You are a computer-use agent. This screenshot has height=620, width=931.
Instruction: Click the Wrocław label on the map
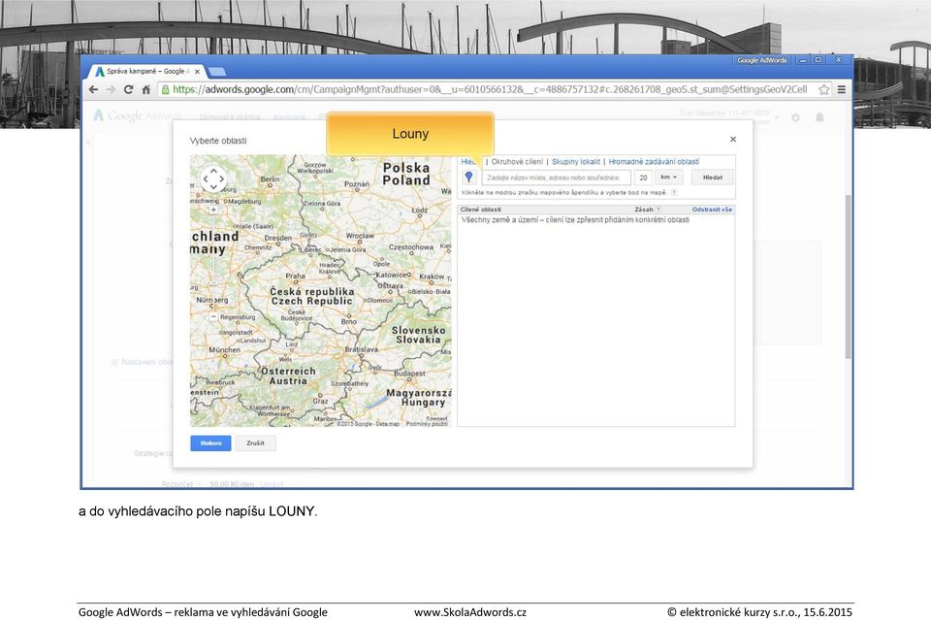(360, 236)
